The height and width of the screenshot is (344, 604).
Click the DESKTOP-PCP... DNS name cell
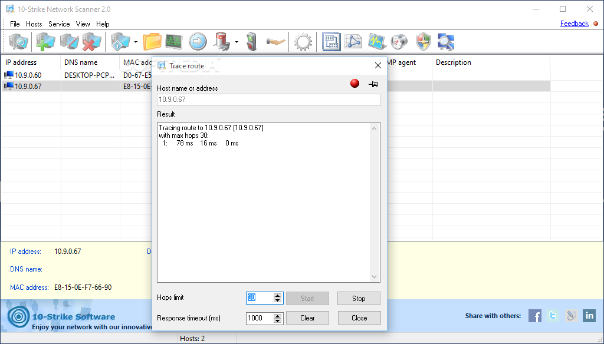90,75
